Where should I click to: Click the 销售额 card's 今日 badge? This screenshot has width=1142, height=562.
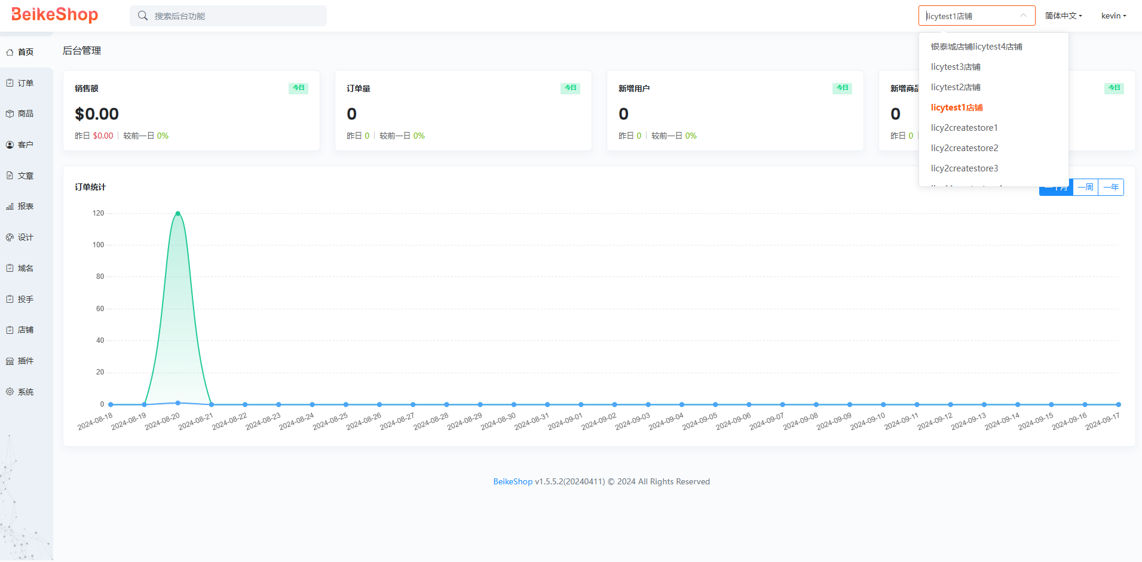298,88
